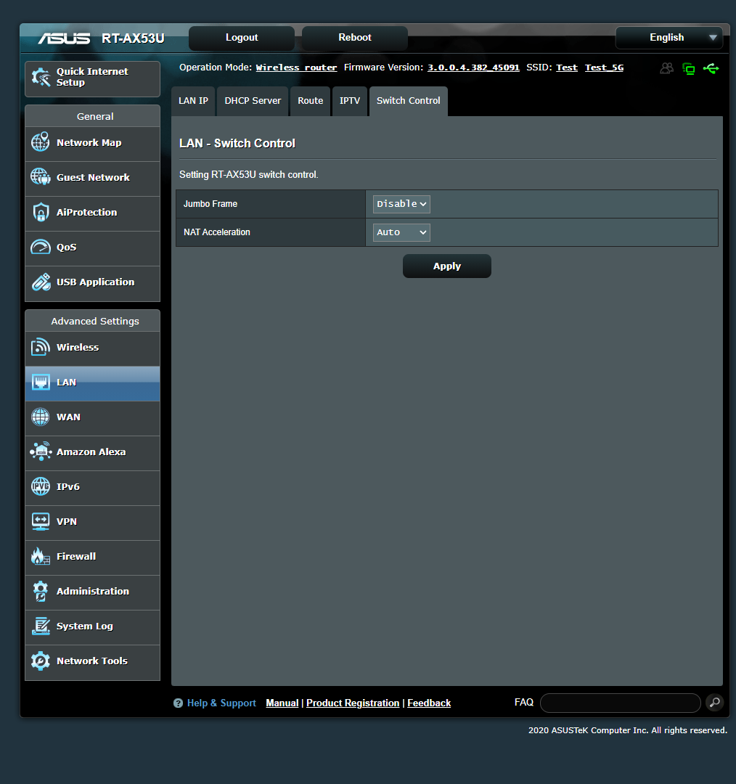Screen dimensions: 736x784
Task: Click the Logout button
Action: (x=242, y=38)
